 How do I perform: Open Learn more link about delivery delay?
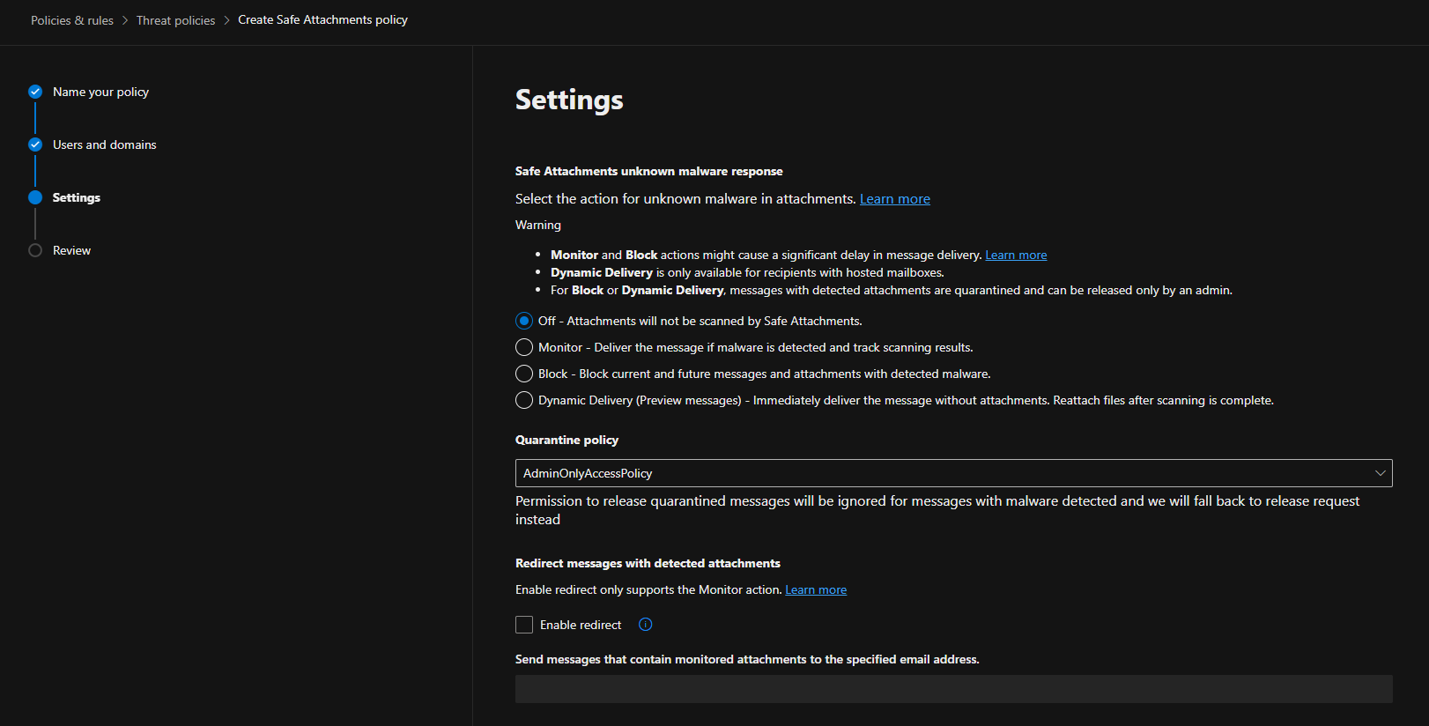[1016, 255]
